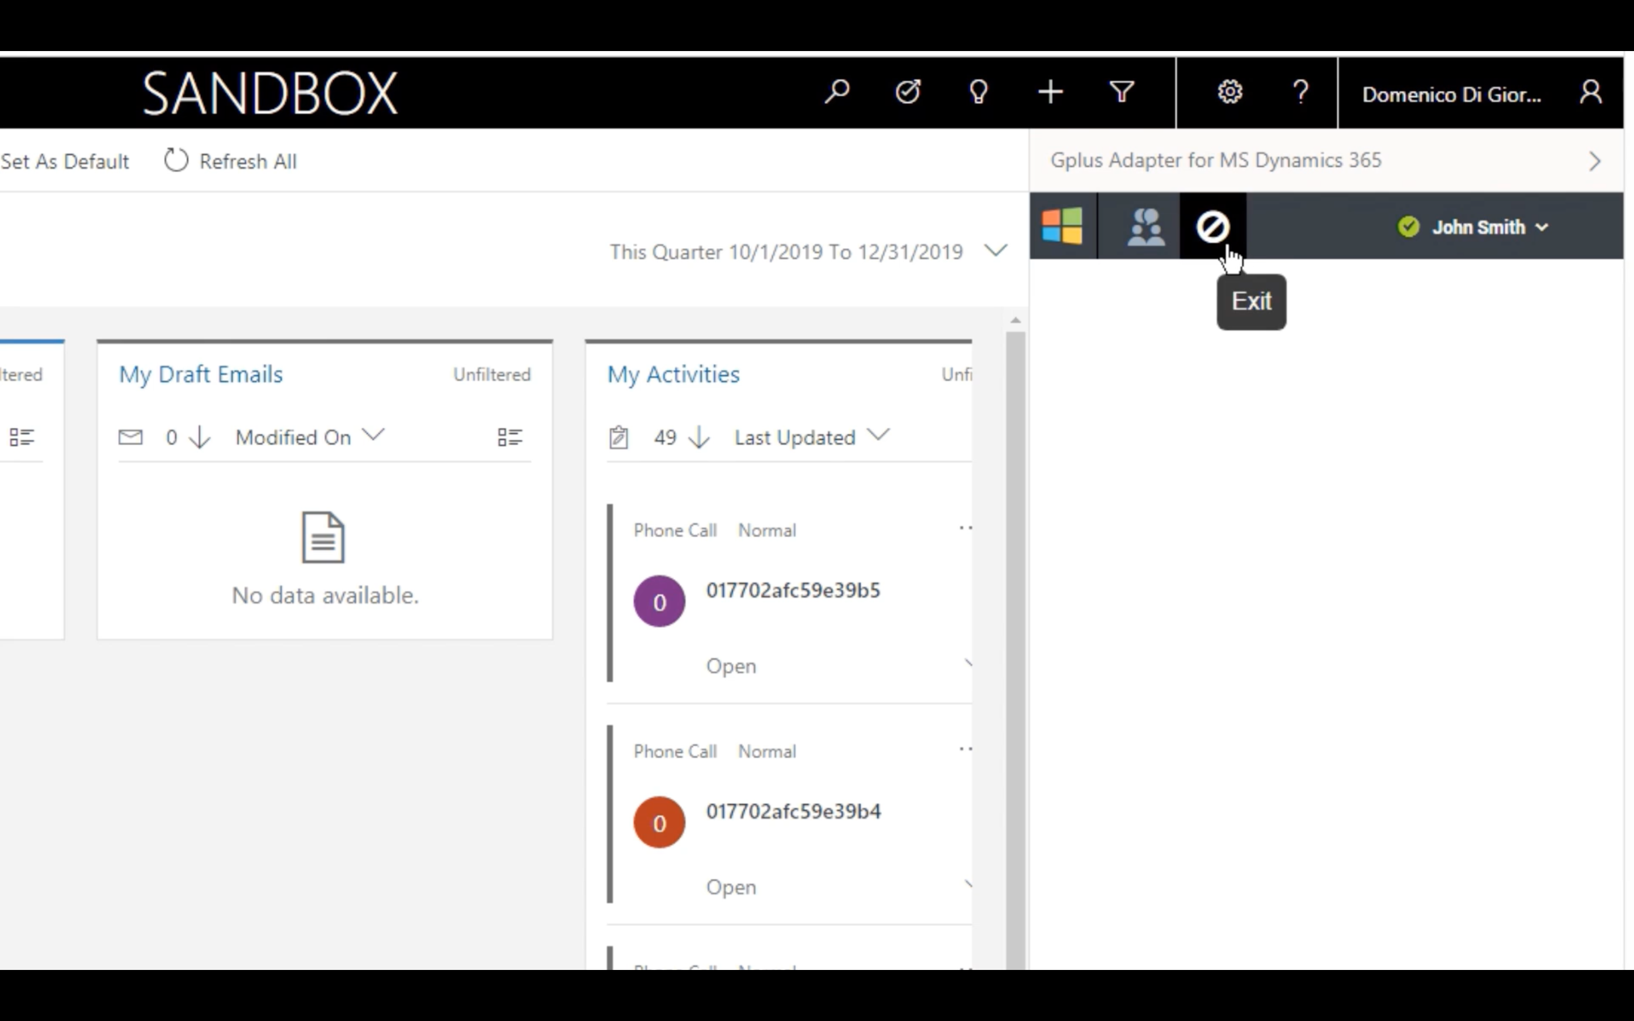
Task: Click the SANDBOX title text
Action: tap(269, 93)
